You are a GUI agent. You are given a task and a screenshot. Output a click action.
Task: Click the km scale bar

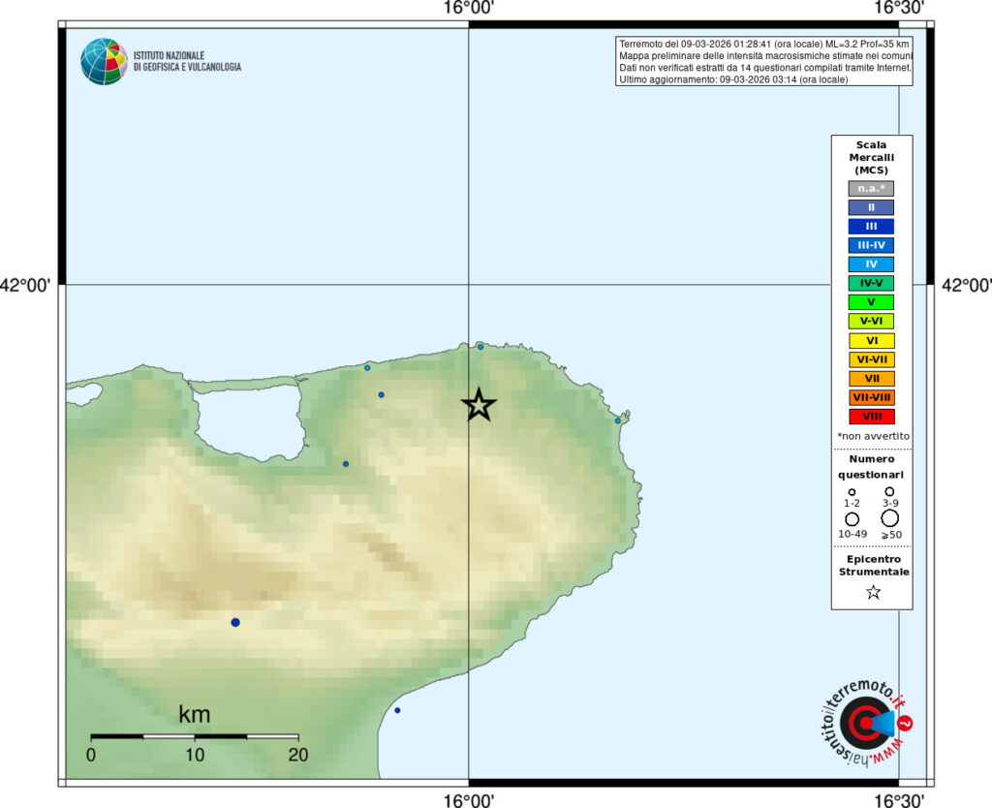pyautogui.click(x=194, y=736)
